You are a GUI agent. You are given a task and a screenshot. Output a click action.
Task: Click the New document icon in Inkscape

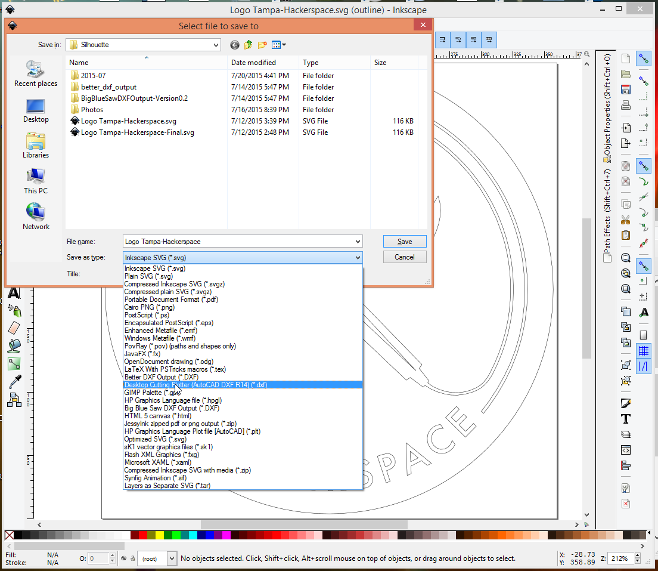626,58
